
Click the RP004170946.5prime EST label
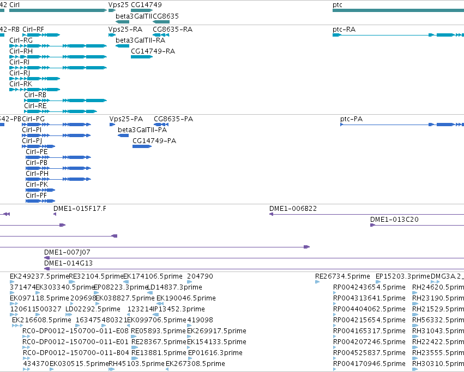tap(369, 364)
